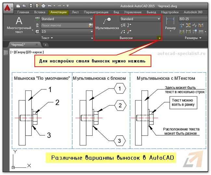Viewport: 211px width, 175px height.
Task: Open the undo history dropdown arrow
Action: click(x=54, y=6)
